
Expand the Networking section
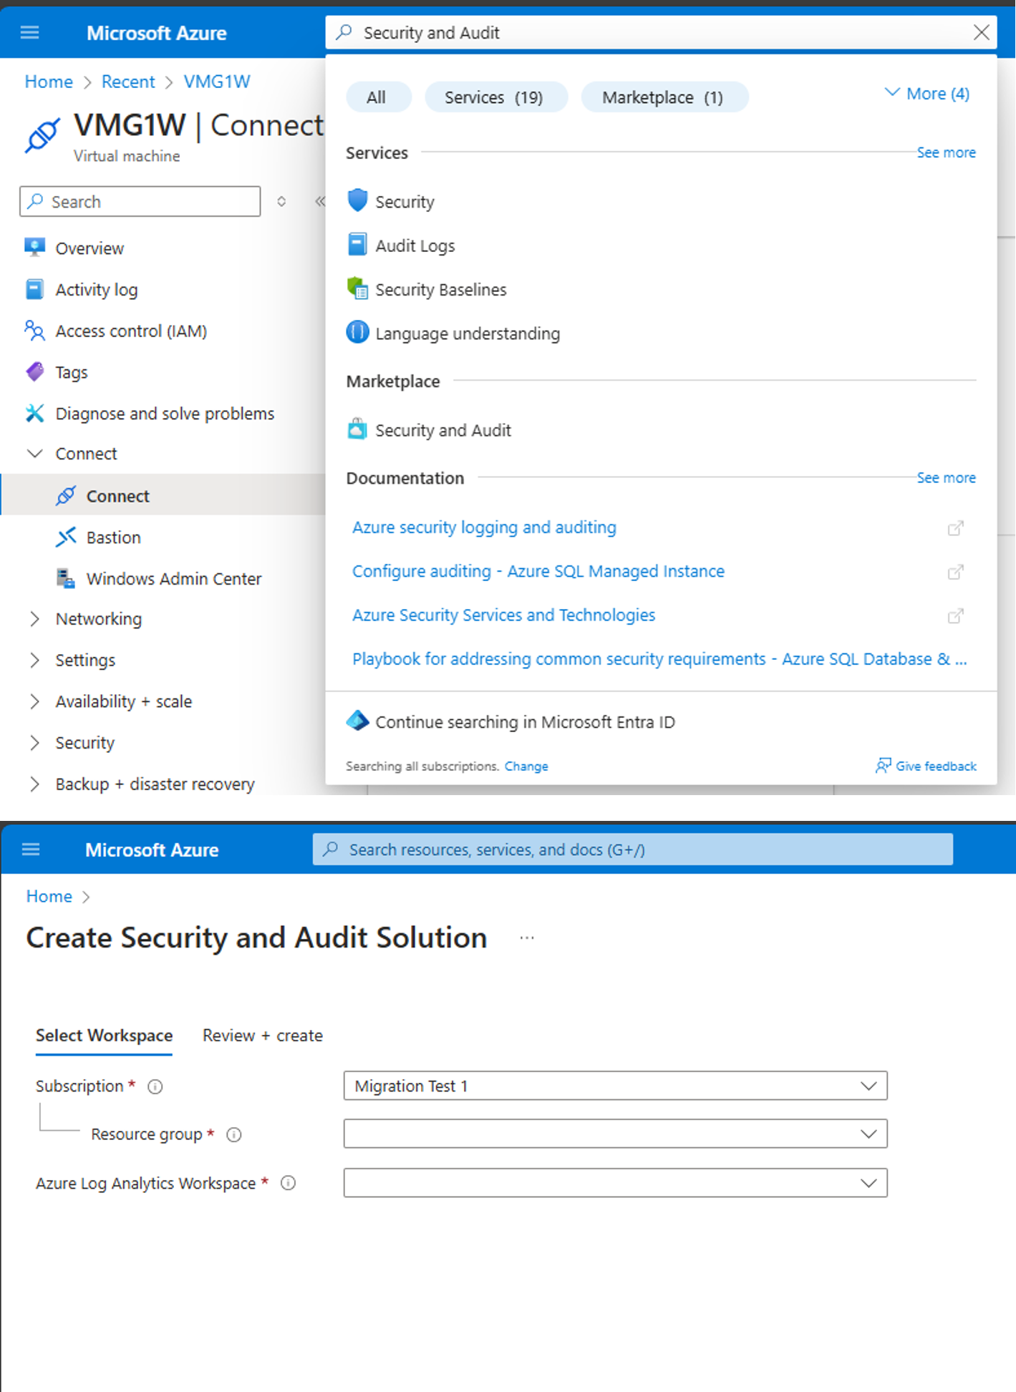(34, 618)
